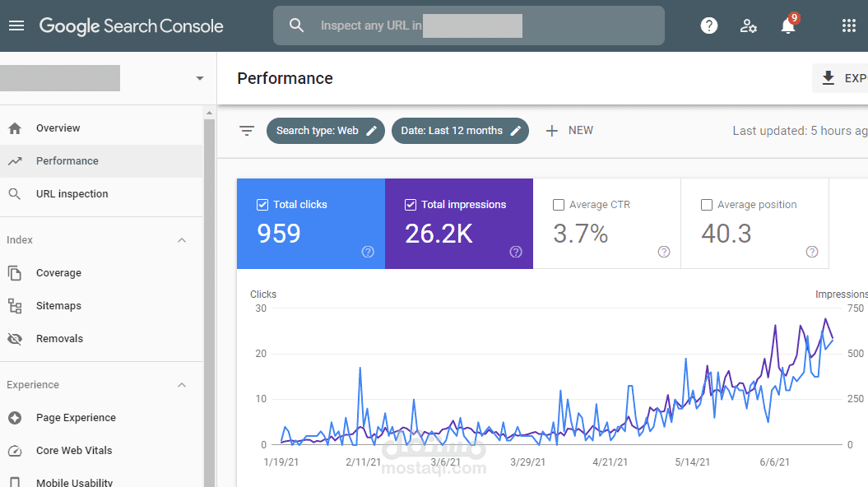868x487 pixels.
Task: Click the Average position value 40.3
Action: (726, 234)
